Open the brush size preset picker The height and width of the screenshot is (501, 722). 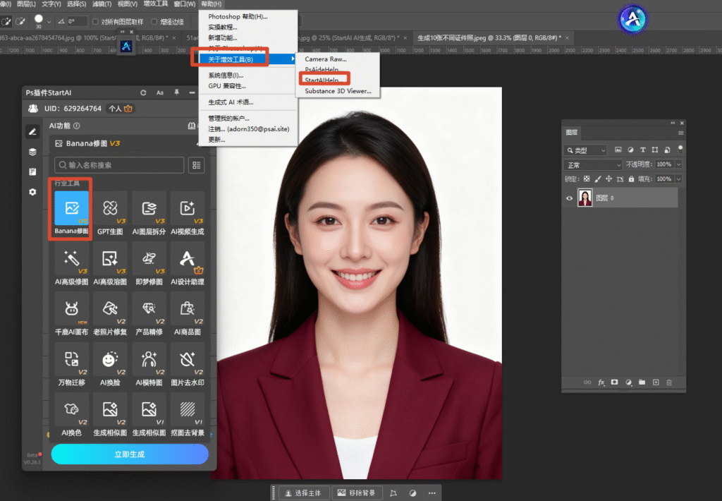pyautogui.click(x=49, y=22)
